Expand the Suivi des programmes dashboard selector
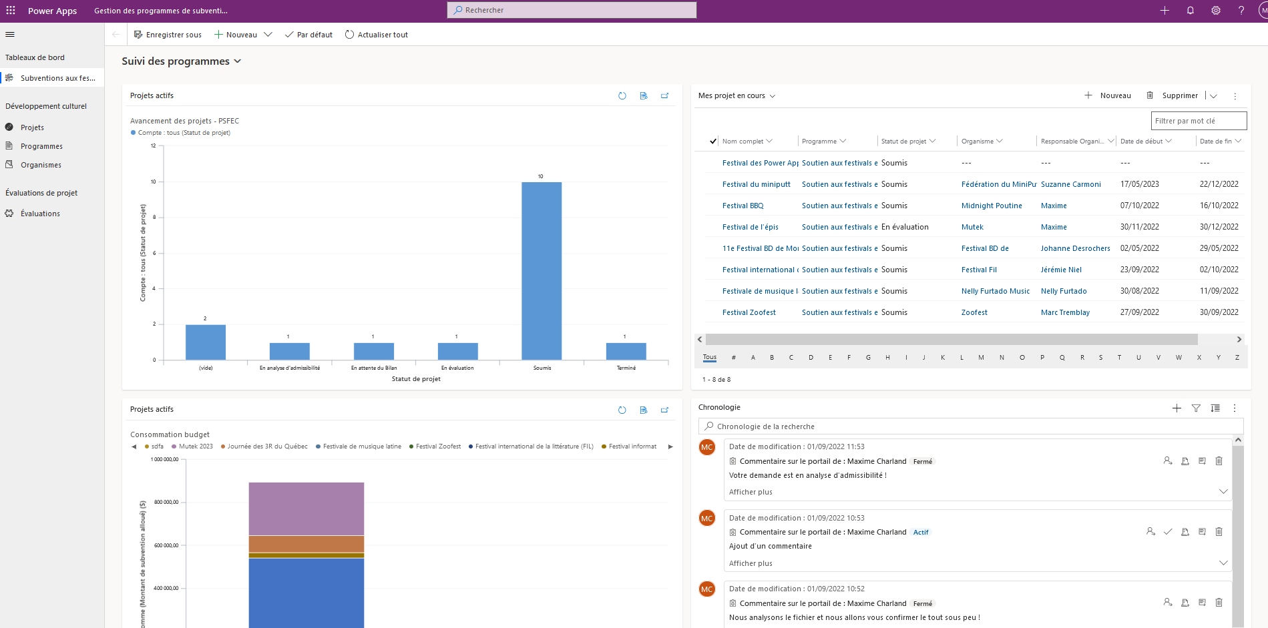Viewport: 1268px width, 628px height. click(238, 61)
